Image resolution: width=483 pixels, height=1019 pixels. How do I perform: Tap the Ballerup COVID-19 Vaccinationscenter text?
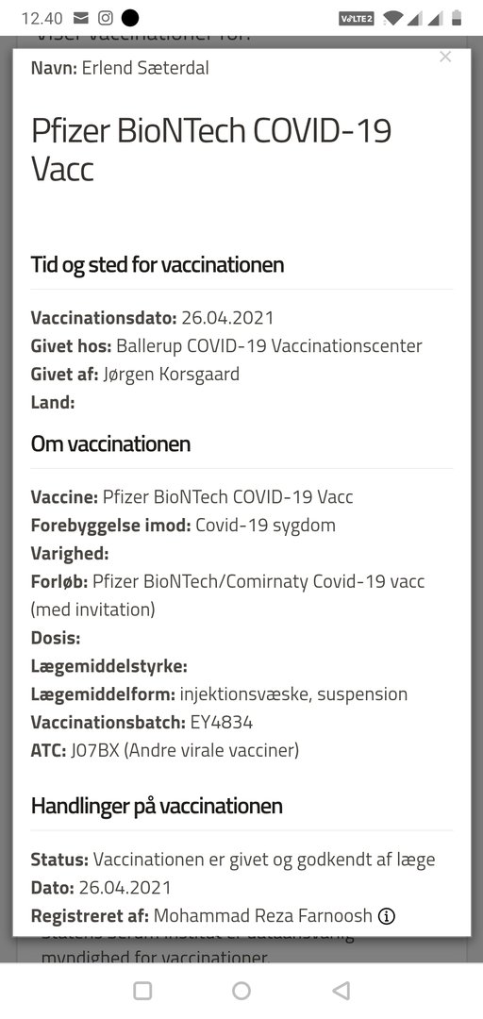tap(269, 346)
